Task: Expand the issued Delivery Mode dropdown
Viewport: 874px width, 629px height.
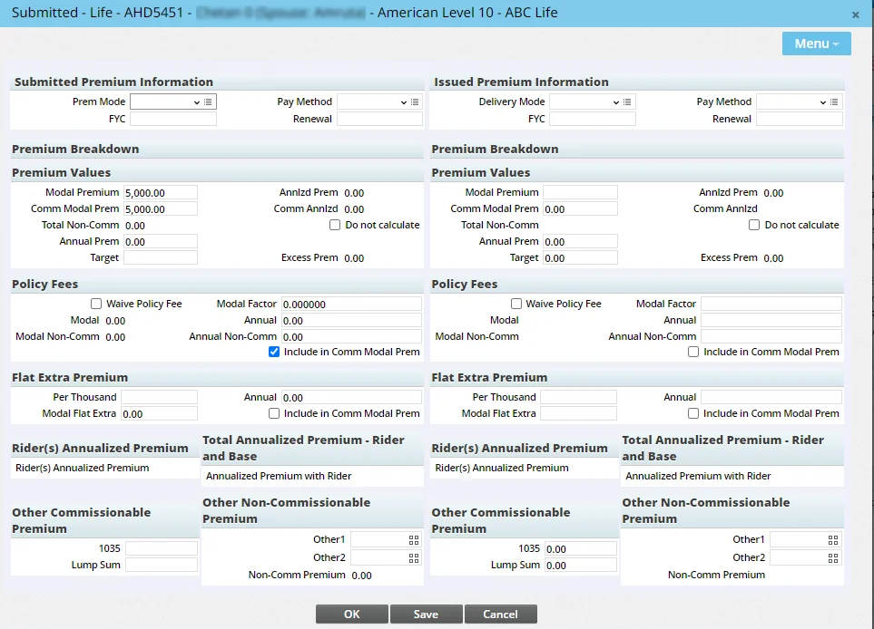Action: (x=585, y=102)
